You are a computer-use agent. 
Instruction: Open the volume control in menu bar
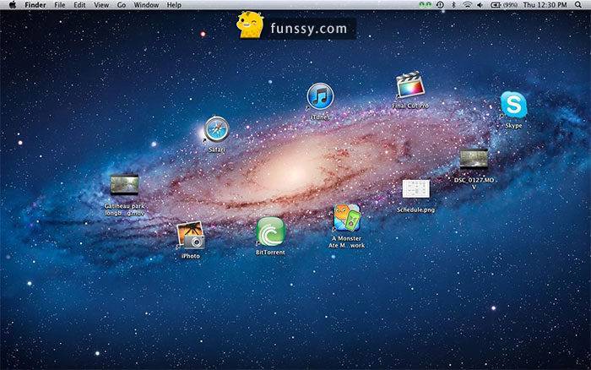click(480, 5)
